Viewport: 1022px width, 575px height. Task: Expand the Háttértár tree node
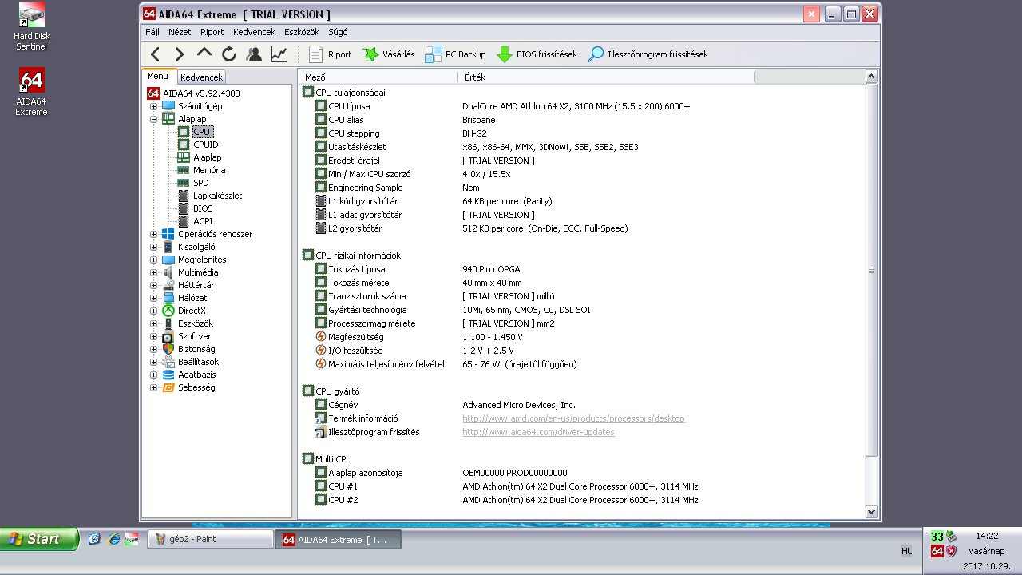pyautogui.click(x=153, y=285)
